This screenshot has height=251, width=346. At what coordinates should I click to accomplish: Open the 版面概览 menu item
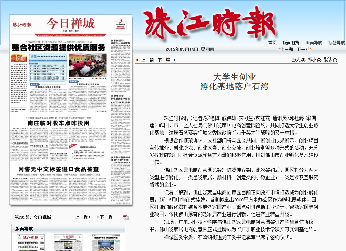[x=291, y=43]
